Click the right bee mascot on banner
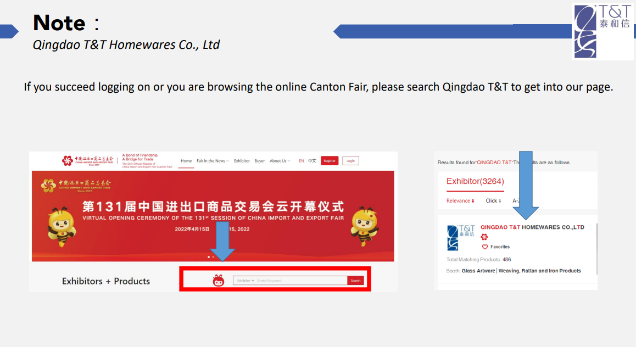Screen dimensions: 636x347 (x=364, y=226)
